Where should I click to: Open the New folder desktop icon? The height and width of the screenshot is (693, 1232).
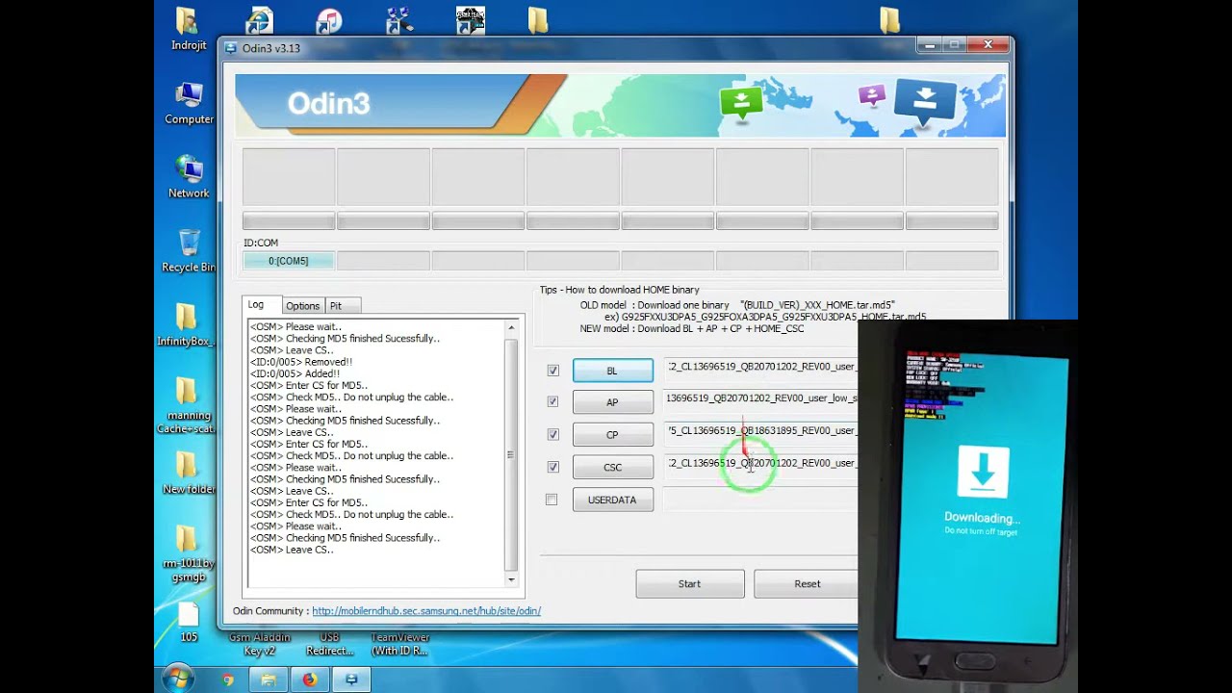click(x=188, y=473)
